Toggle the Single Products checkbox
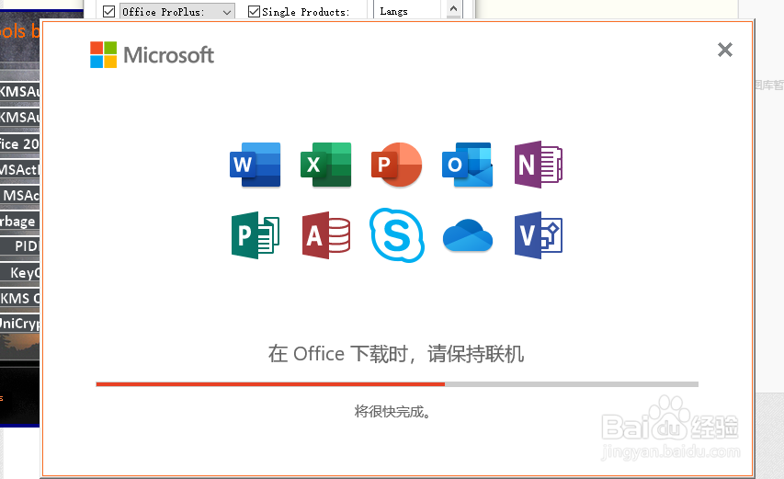 (254, 11)
